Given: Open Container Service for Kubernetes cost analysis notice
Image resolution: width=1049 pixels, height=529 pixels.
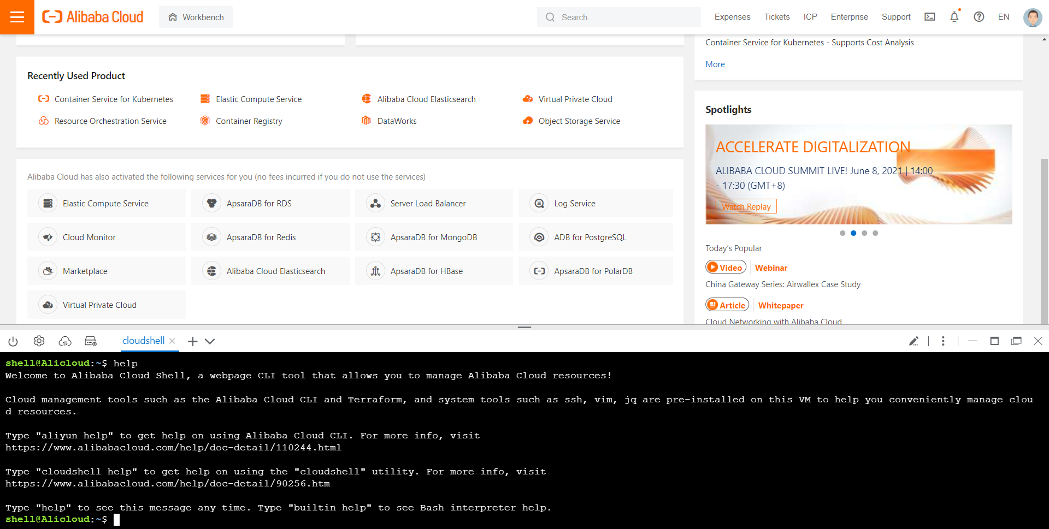Looking at the screenshot, I should (809, 43).
